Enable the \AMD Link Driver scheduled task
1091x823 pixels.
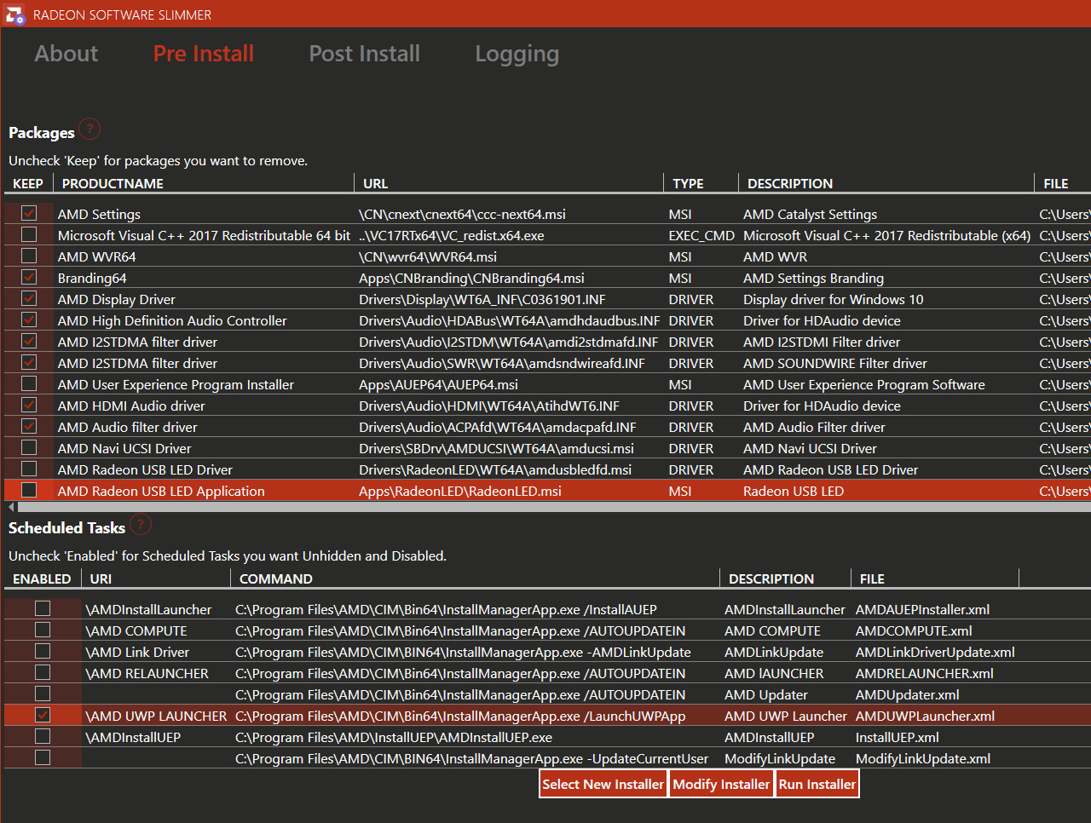pyautogui.click(x=43, y=651)
